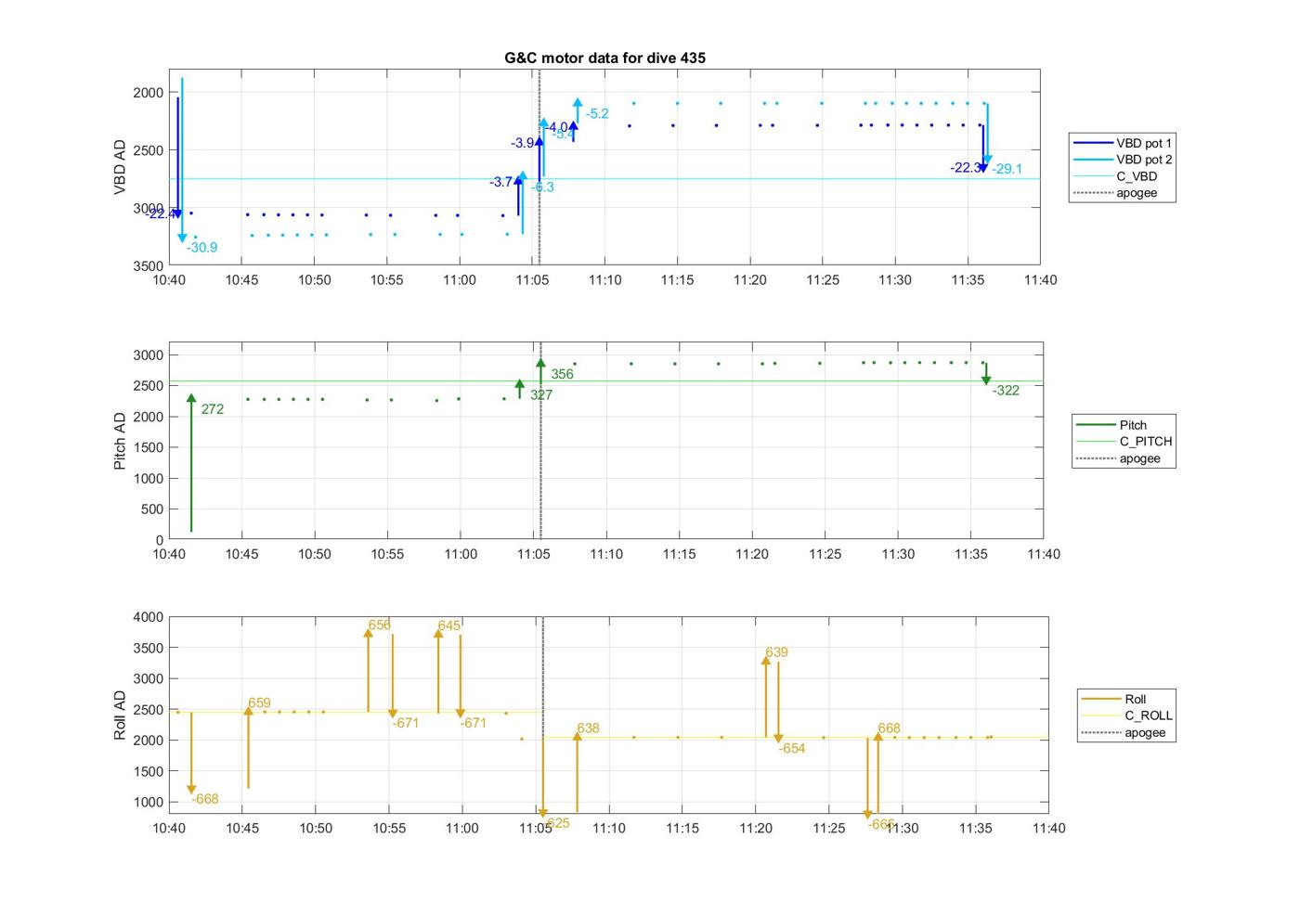Click the "-322" pitch data label
This screenshot has width=1300, height=915.
[1006, 391]
